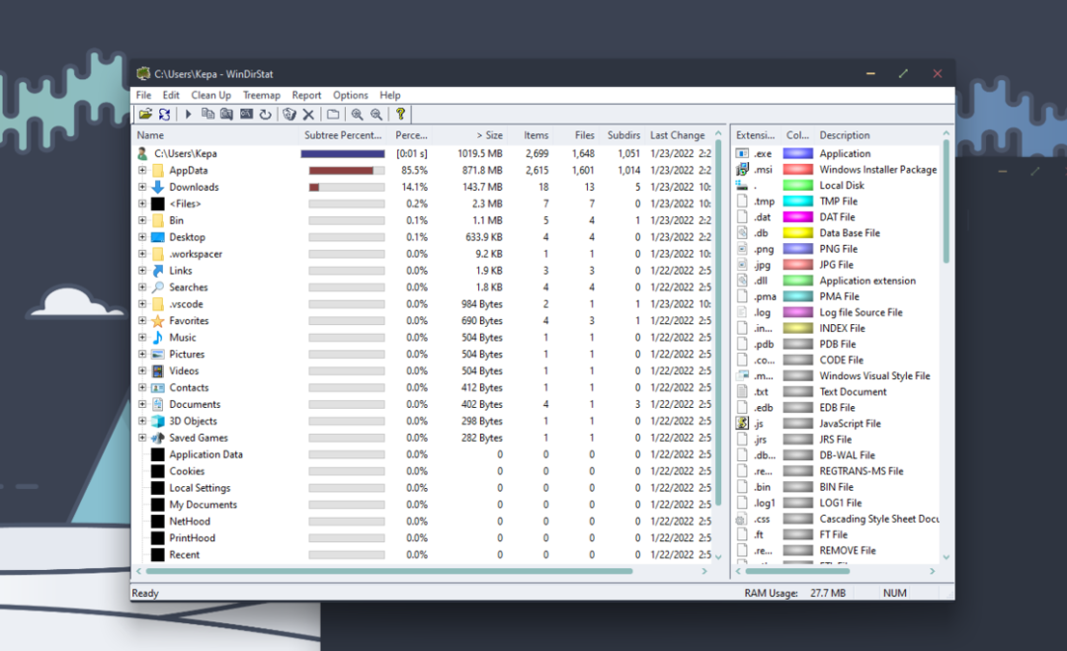Sort by the Size column header
The height and width of the screenshot is (651, 1067).
click(489, 135)
